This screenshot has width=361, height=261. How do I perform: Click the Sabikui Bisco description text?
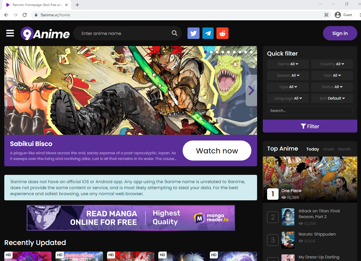coord(93,156)
